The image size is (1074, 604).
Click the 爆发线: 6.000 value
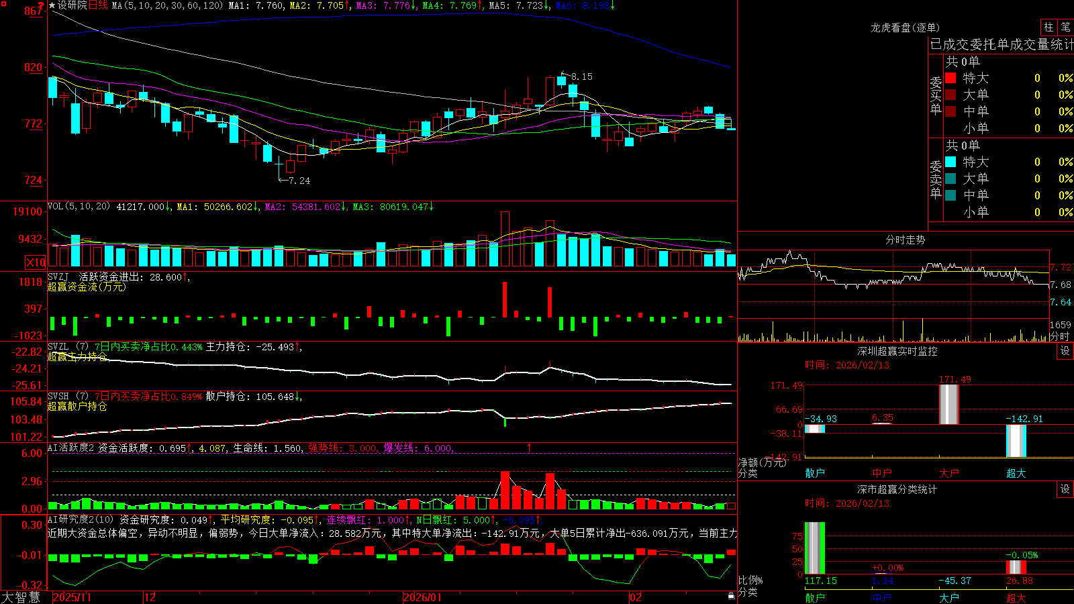tap(418, 448)
